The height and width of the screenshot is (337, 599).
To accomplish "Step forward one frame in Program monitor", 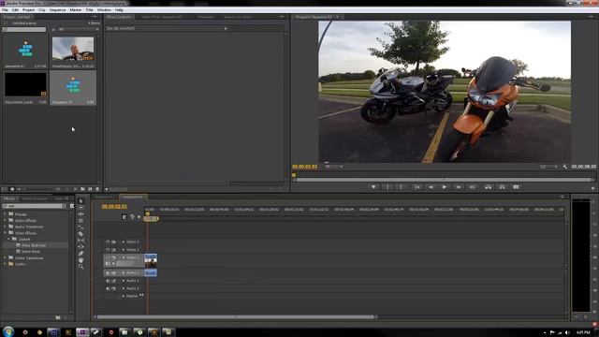I will [x=459, y=187].
